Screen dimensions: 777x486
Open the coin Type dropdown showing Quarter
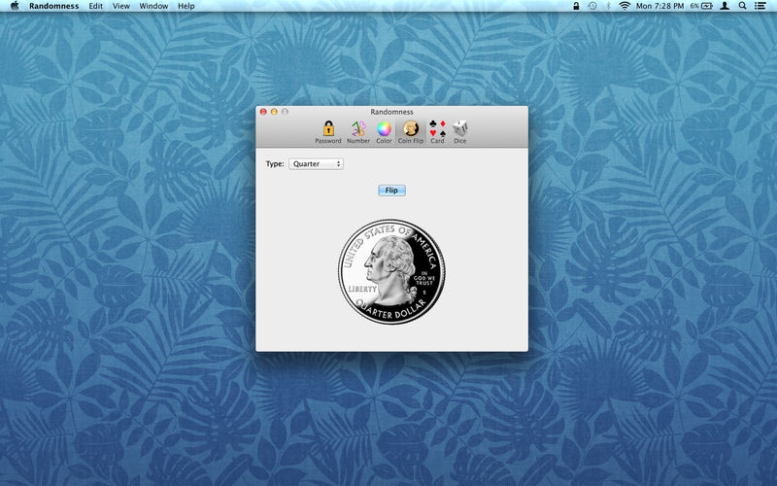317,163
